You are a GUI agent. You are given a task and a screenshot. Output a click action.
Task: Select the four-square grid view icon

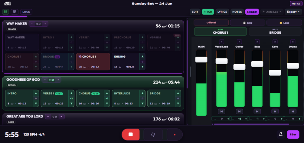pos(15,12)
